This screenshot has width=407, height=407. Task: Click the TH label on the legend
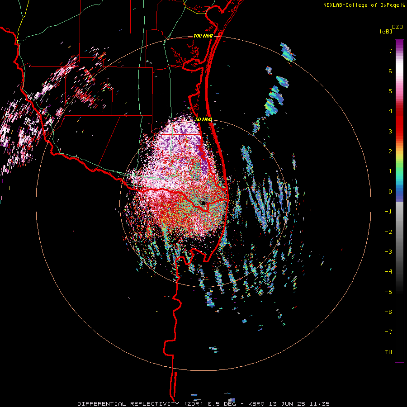tap(388, 352)
